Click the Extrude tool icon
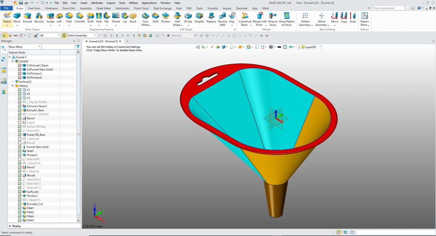436x236 pixels. pos(28,17)
